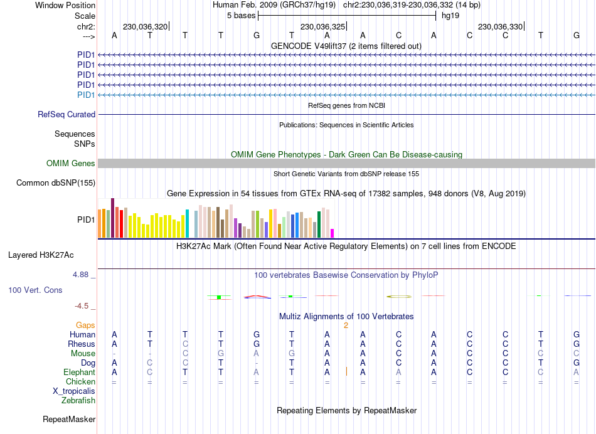This screenshot has width=596, height=434.
Task: Select the SNPs subtrack label
Action: (x=85, y=144)
